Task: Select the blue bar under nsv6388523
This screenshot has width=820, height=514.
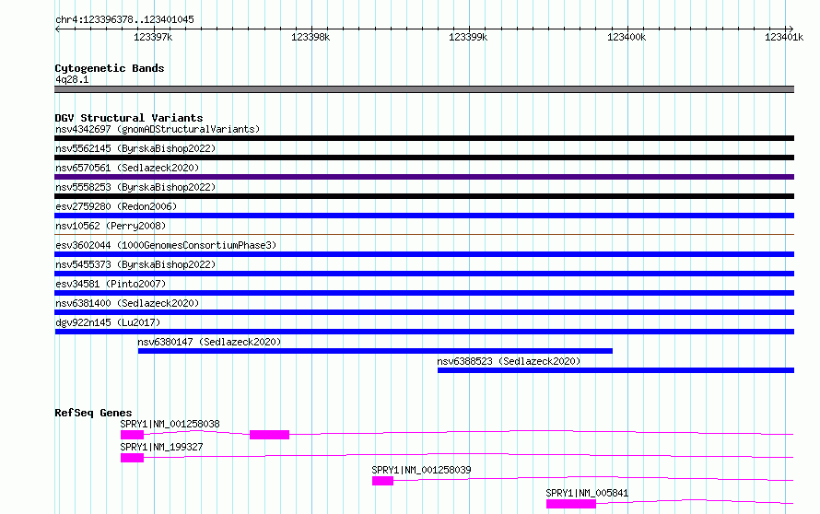Action: (x=616, y=370)
